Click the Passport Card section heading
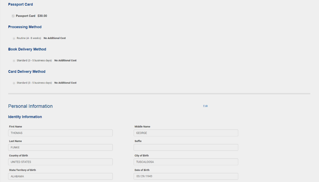Viewport: 319px width, 182px height. (20, 4)
